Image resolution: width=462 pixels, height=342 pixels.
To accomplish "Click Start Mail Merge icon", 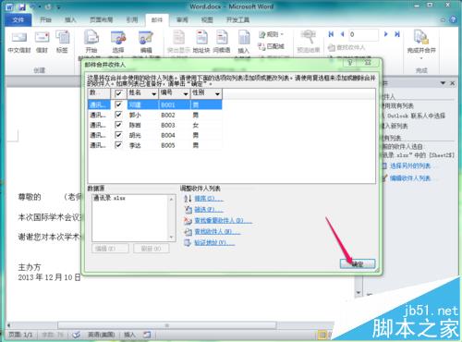I will [91, 38].
